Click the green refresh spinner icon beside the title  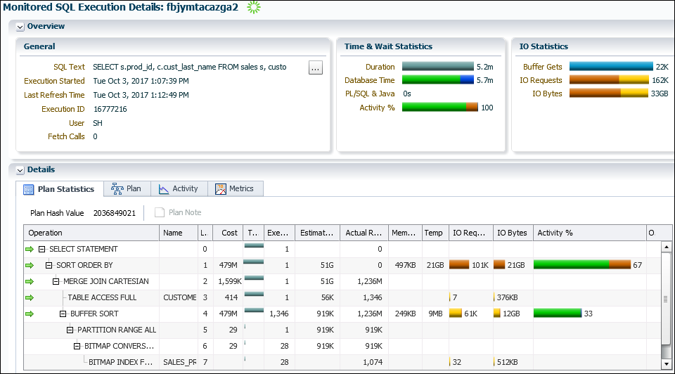click(x=254, y=8)
